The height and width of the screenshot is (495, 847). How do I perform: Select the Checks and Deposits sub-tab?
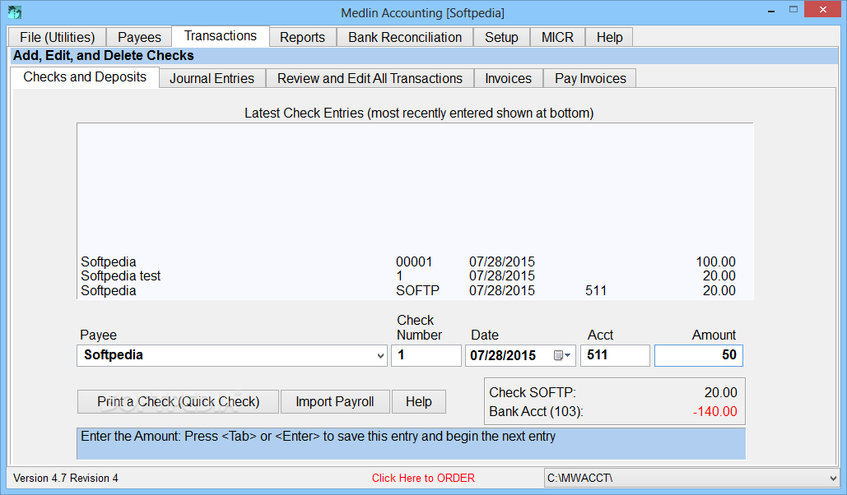coord(85,77)
